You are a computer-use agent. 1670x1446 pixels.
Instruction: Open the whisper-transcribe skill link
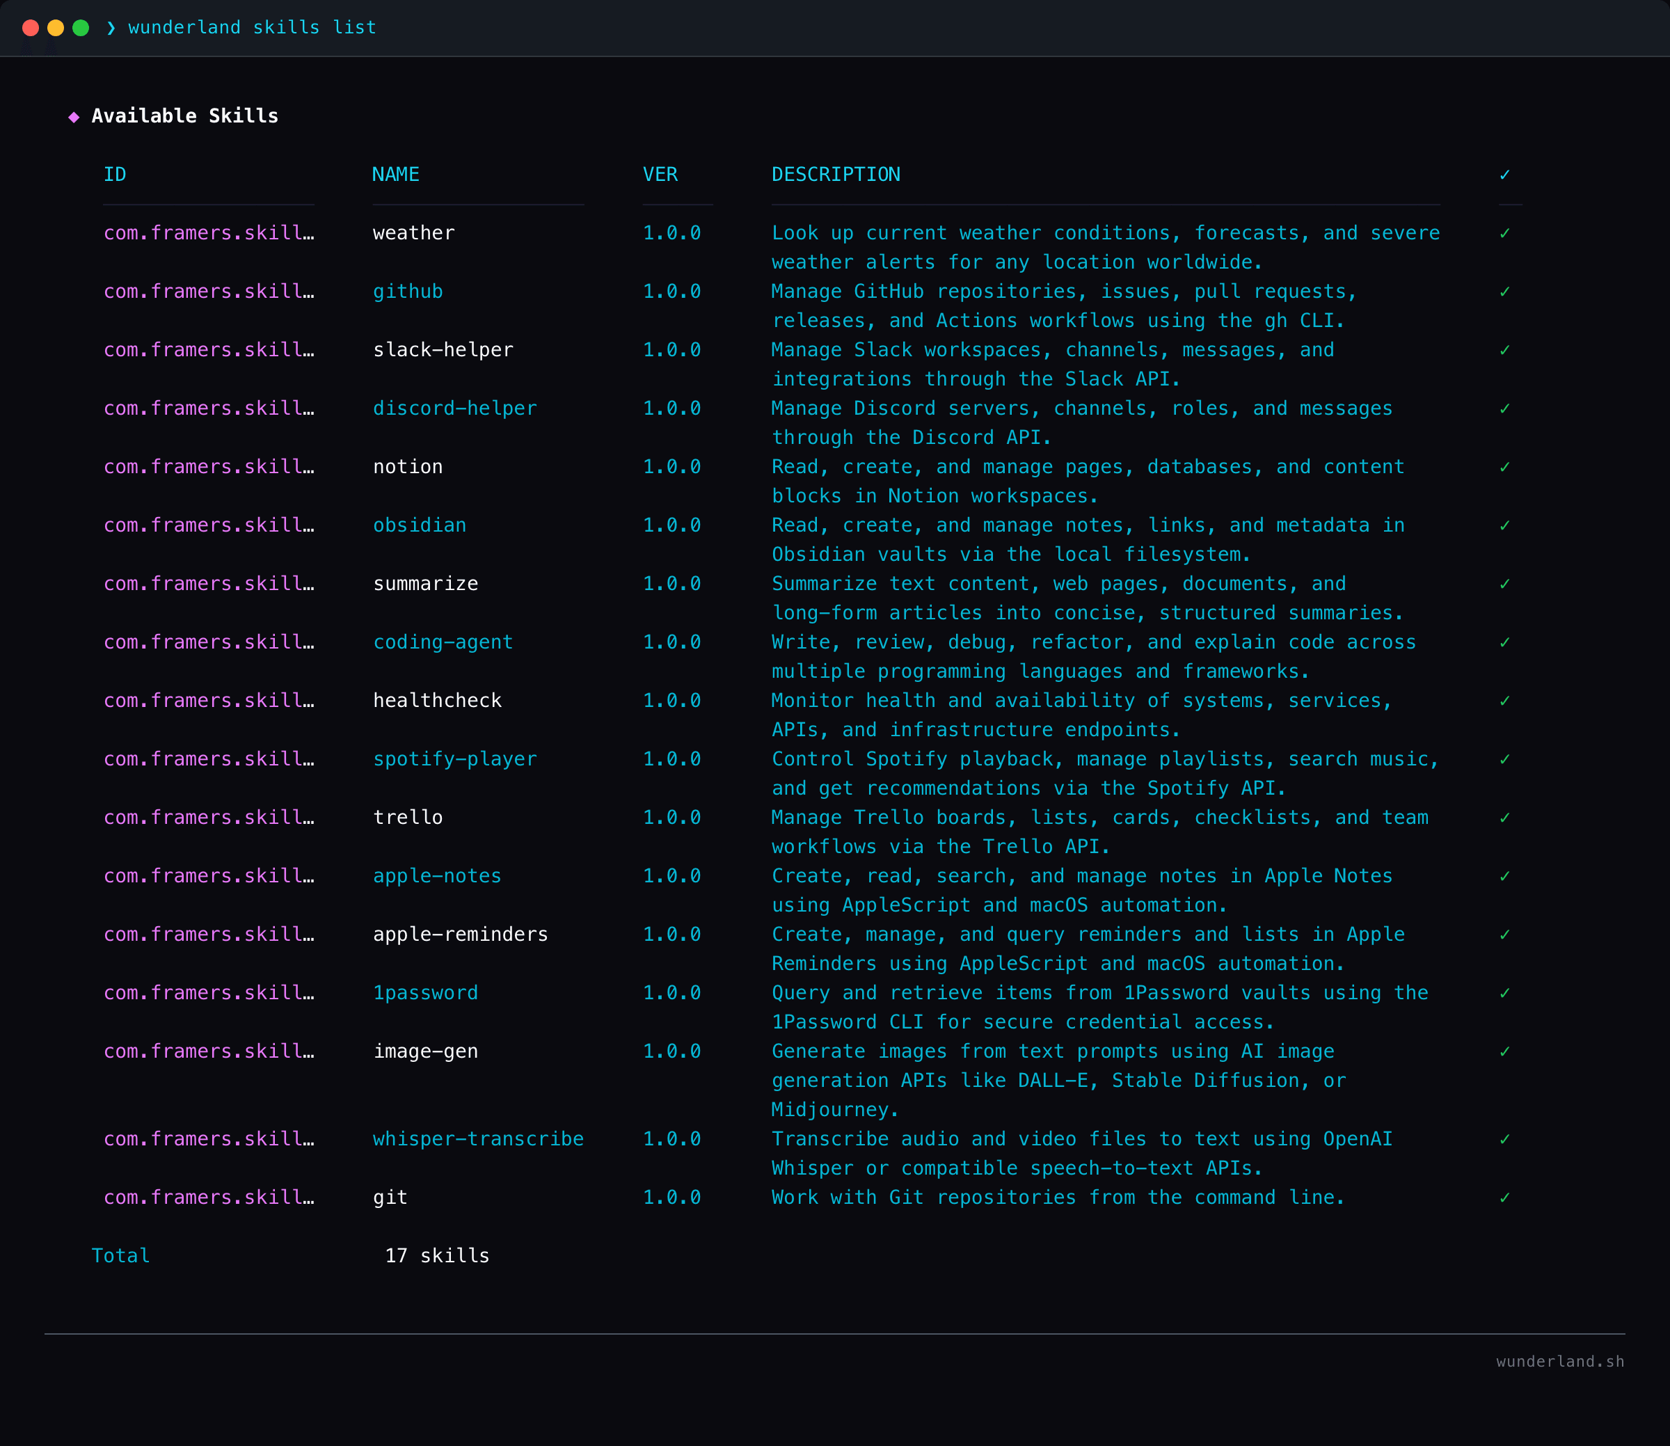pos(479,1138)
